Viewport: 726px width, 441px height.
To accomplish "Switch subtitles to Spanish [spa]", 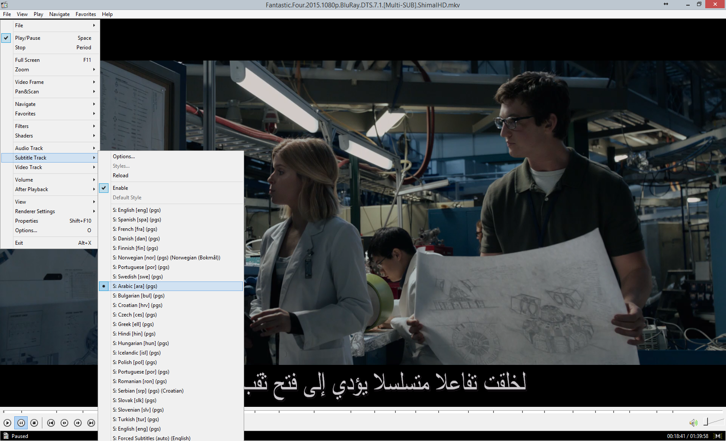I will (x=171, y=220).
